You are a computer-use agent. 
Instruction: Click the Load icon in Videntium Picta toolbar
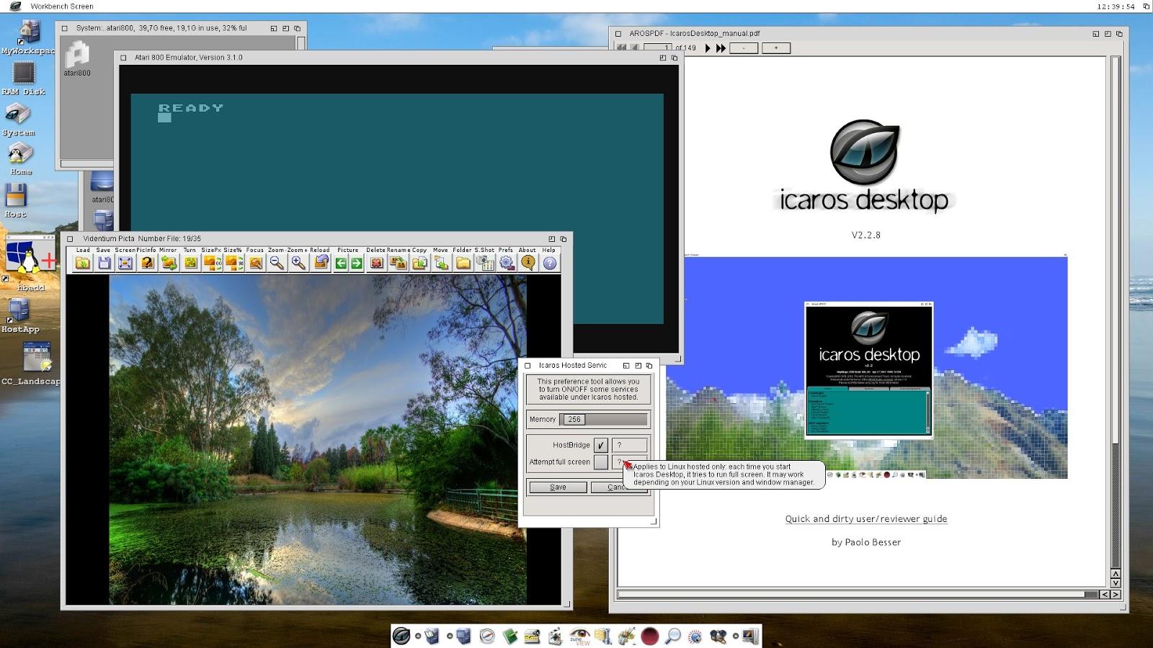pyautogui.click(x=83, y=263)
